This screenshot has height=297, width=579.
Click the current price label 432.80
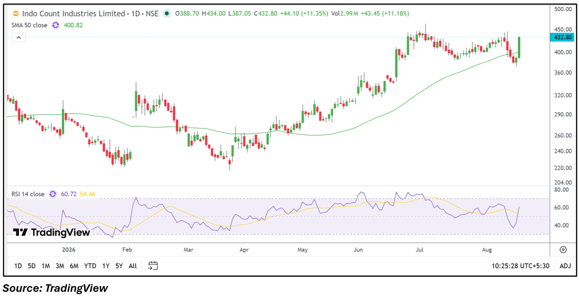coord(561,37)
